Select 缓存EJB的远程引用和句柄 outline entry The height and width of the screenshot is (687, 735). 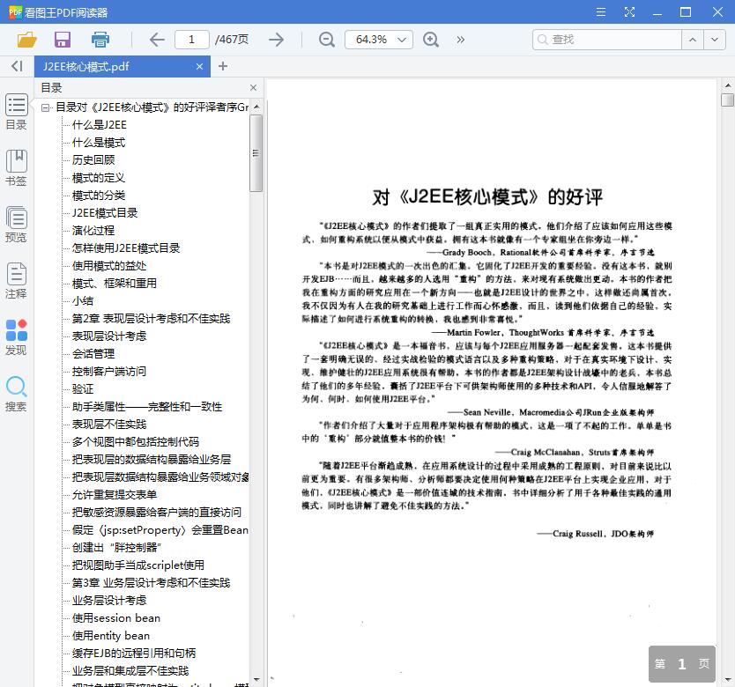click(134, 654)
